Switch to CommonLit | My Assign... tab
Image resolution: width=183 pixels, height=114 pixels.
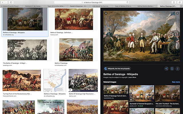coord(33,6)
